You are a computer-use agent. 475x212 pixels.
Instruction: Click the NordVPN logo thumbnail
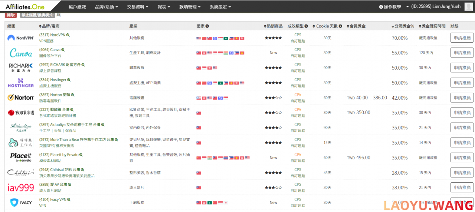[x=20, y=38]
